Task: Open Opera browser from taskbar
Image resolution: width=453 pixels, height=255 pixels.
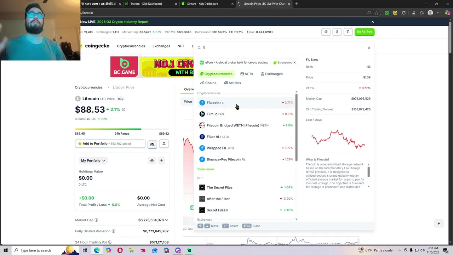Action: (x=120, y=250)
